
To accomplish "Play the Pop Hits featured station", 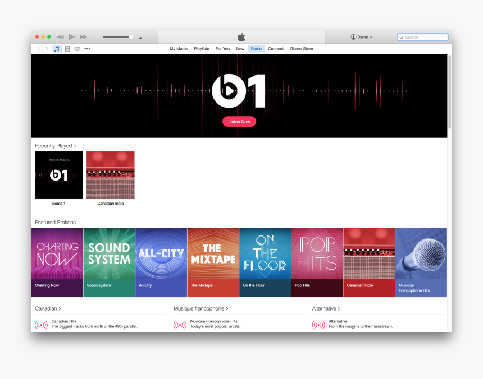I will 317,262.
